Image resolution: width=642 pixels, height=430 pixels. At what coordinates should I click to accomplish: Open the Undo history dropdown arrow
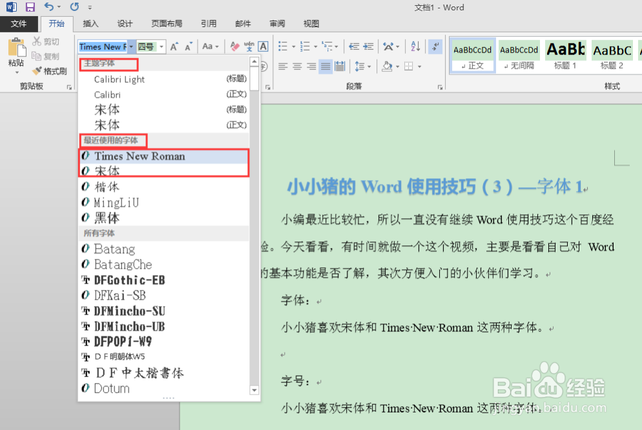click(x=59, y=7)
